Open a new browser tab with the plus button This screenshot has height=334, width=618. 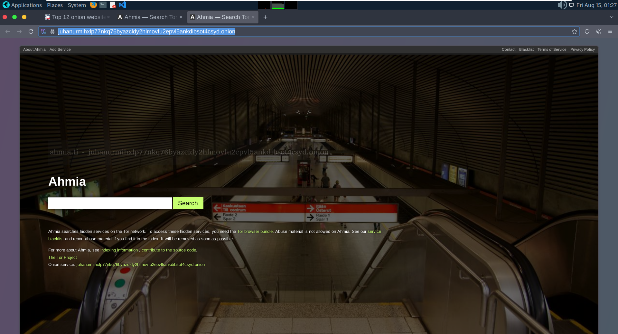[265, 17]
